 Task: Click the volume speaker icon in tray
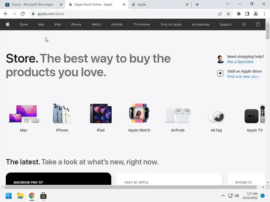pyautogui.click(x=237, y=196)
